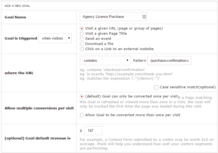The width and height of the screenshot is (218, 153).
Task: Expand the 'contains' URL match dropdown
Action: [x=105, y=61]
